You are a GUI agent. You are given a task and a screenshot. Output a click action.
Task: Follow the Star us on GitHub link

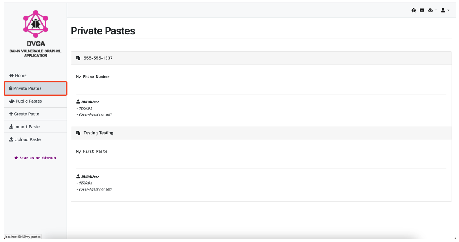tap(38, 158)
